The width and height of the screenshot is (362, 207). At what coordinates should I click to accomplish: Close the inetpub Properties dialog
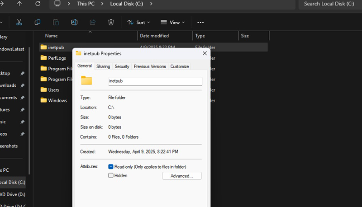pyautogui.click(x=203, y=53)
